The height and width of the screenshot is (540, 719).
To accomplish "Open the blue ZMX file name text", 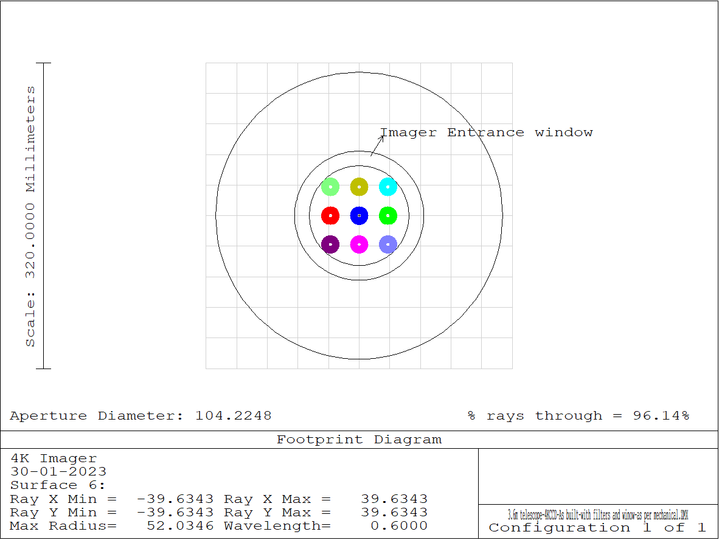I will [597, 515].
